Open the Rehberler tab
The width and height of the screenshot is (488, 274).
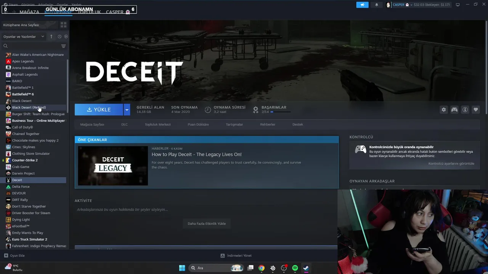tap(268, 124)
